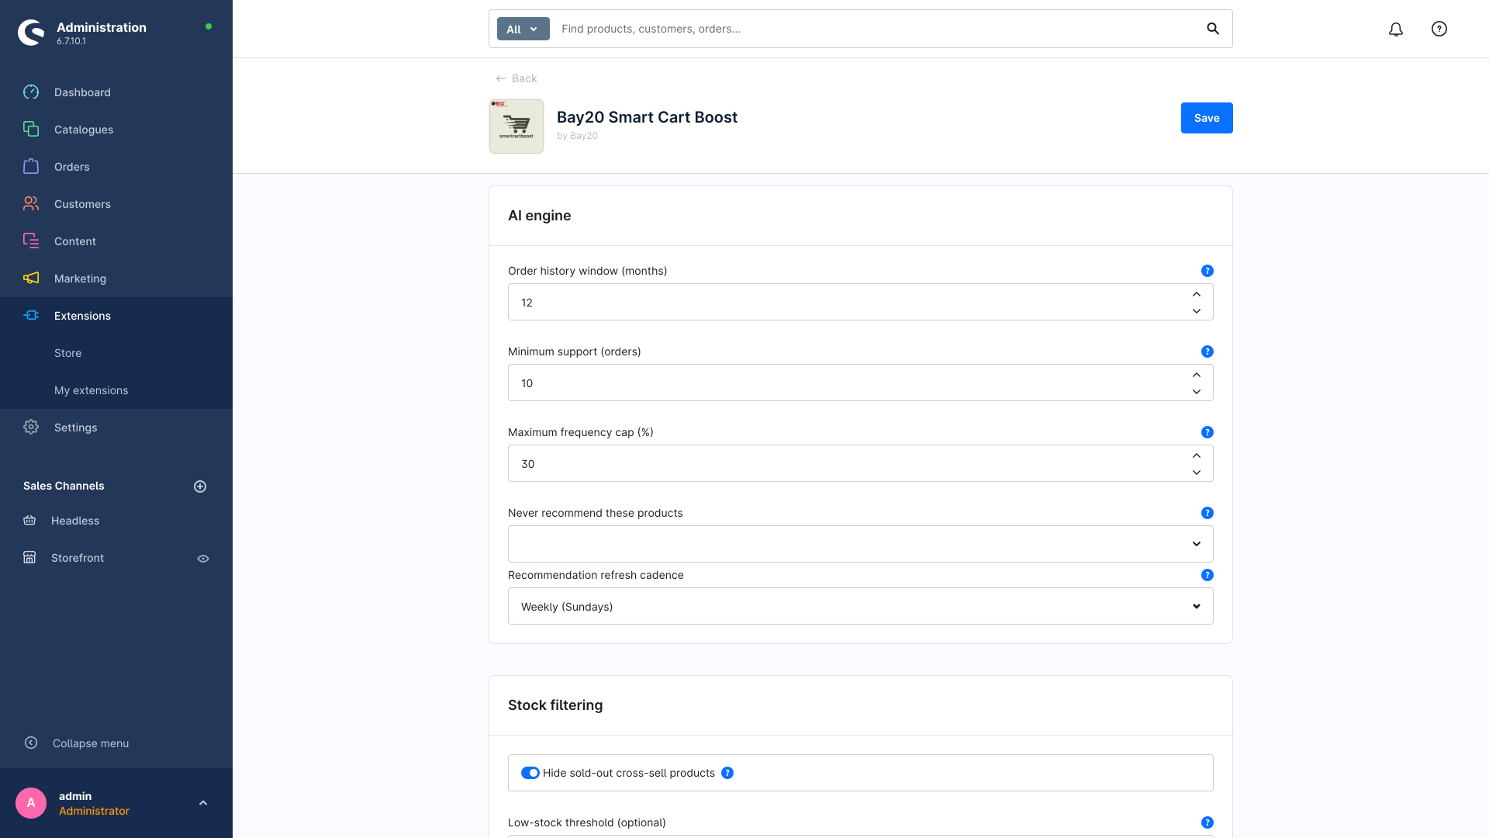Open the help center question icon

click(1439, 29)
